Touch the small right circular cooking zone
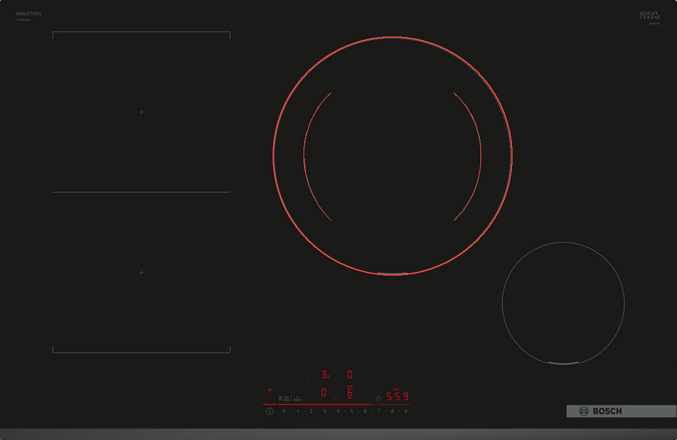 click(563, 303)
